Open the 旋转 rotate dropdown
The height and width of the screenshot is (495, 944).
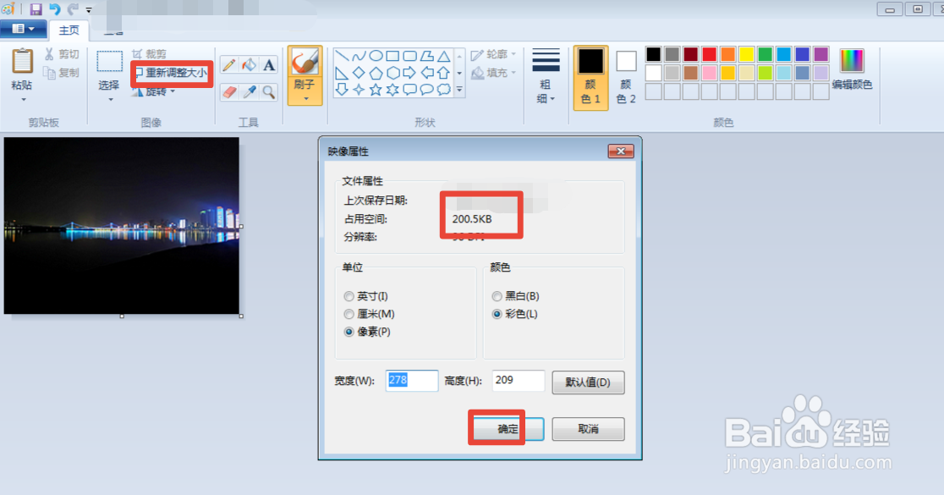pos(159,91)
